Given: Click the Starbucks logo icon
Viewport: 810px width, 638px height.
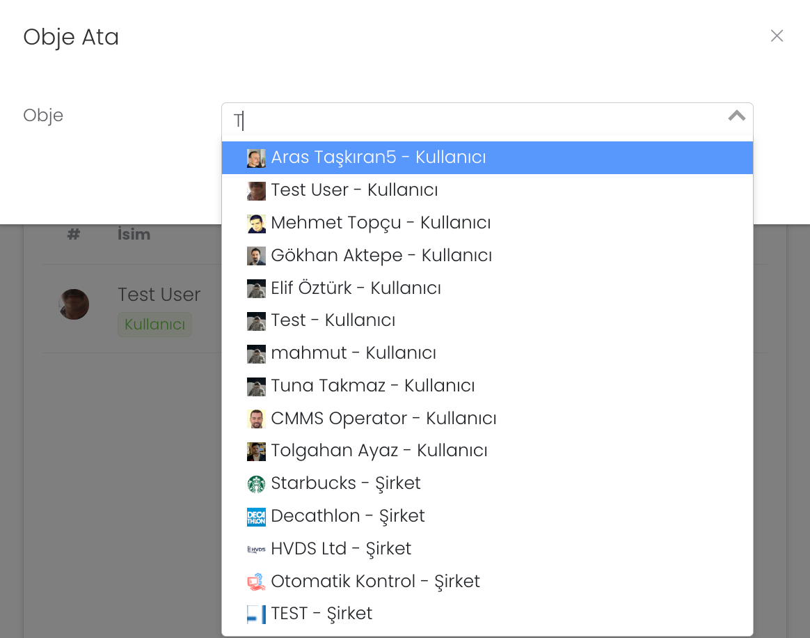Looking at the screenshot, I should (256, 484).
